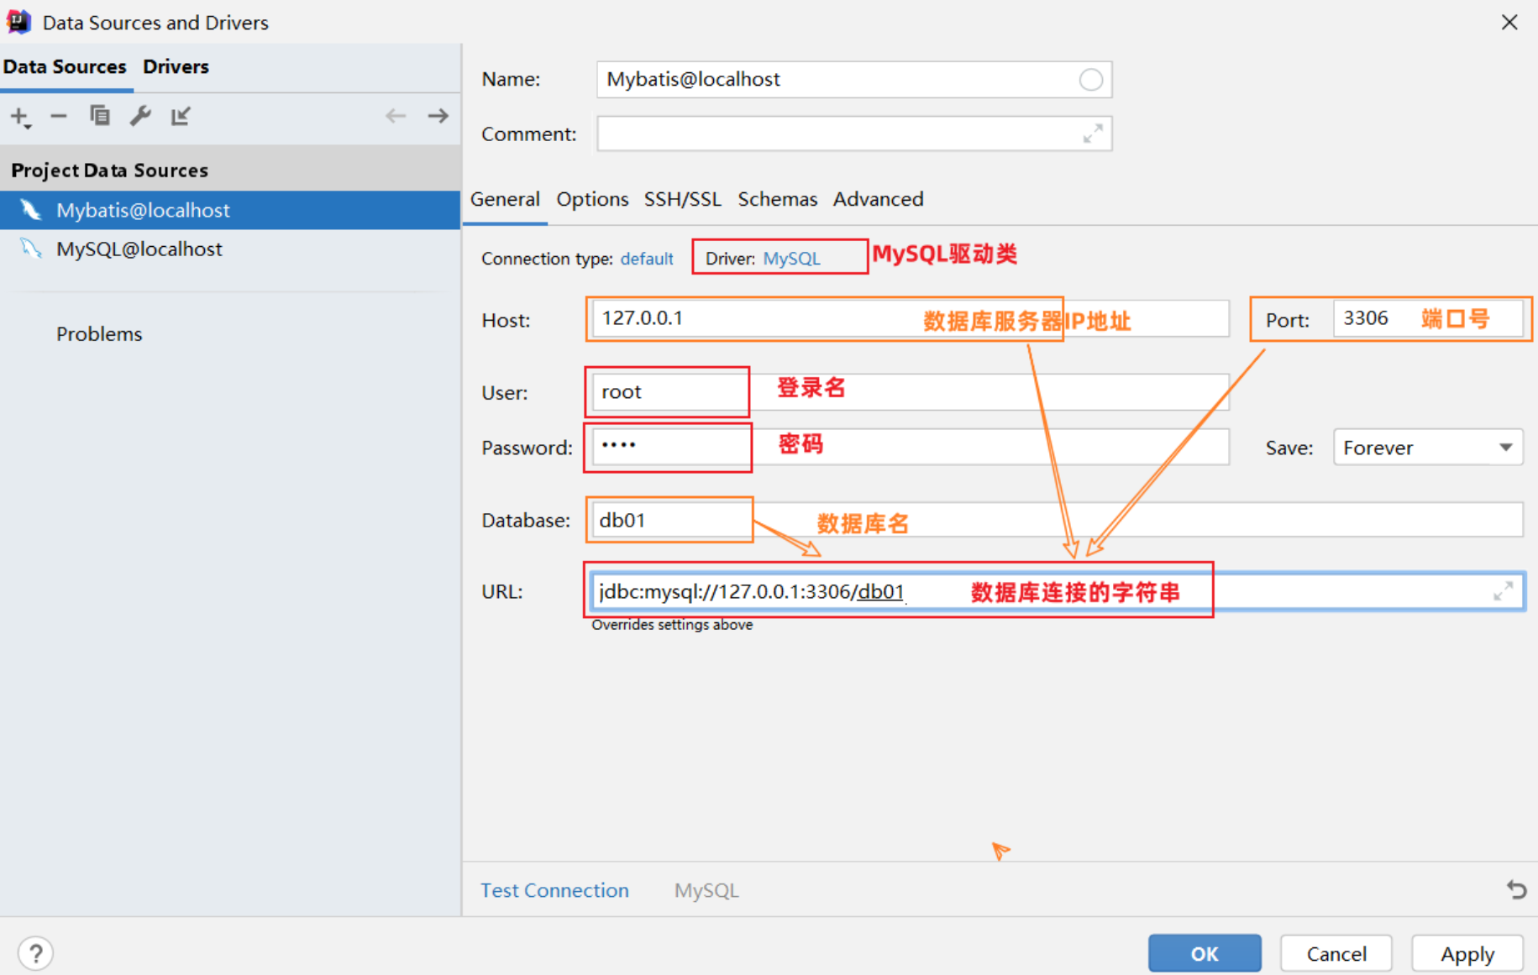This screenshot has height=975, width=1538.
Task: Open the General tab
Action: [505, 199]
